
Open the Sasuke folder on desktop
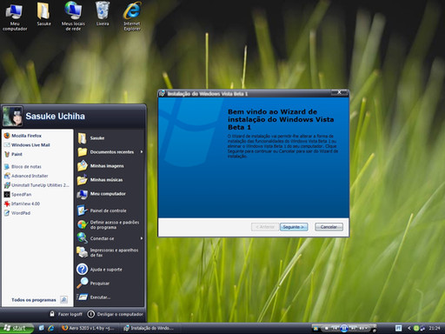pos(43,14)
